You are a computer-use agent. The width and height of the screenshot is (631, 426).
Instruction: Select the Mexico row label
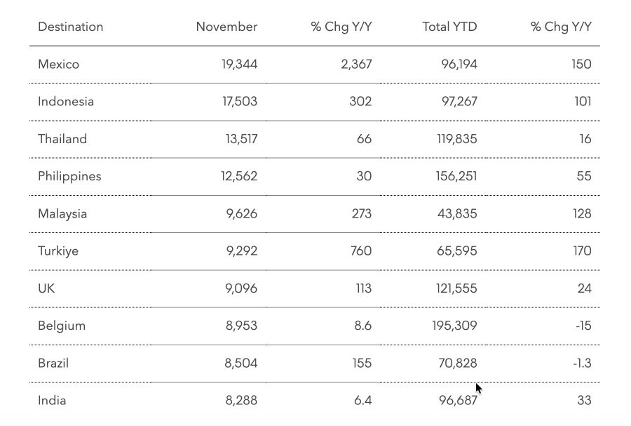(59, 65)
